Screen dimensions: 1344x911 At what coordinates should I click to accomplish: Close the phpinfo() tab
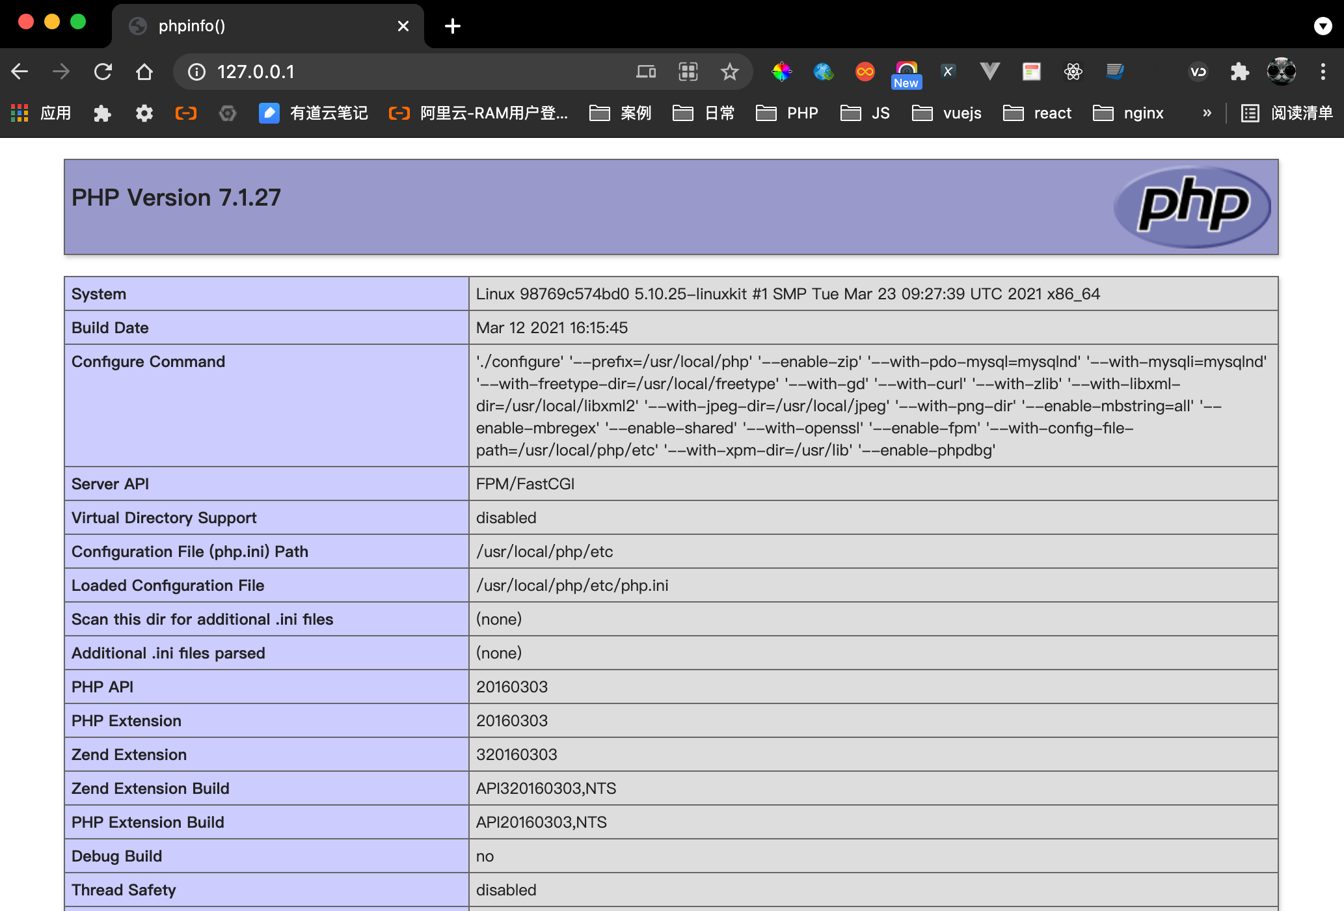403,26
